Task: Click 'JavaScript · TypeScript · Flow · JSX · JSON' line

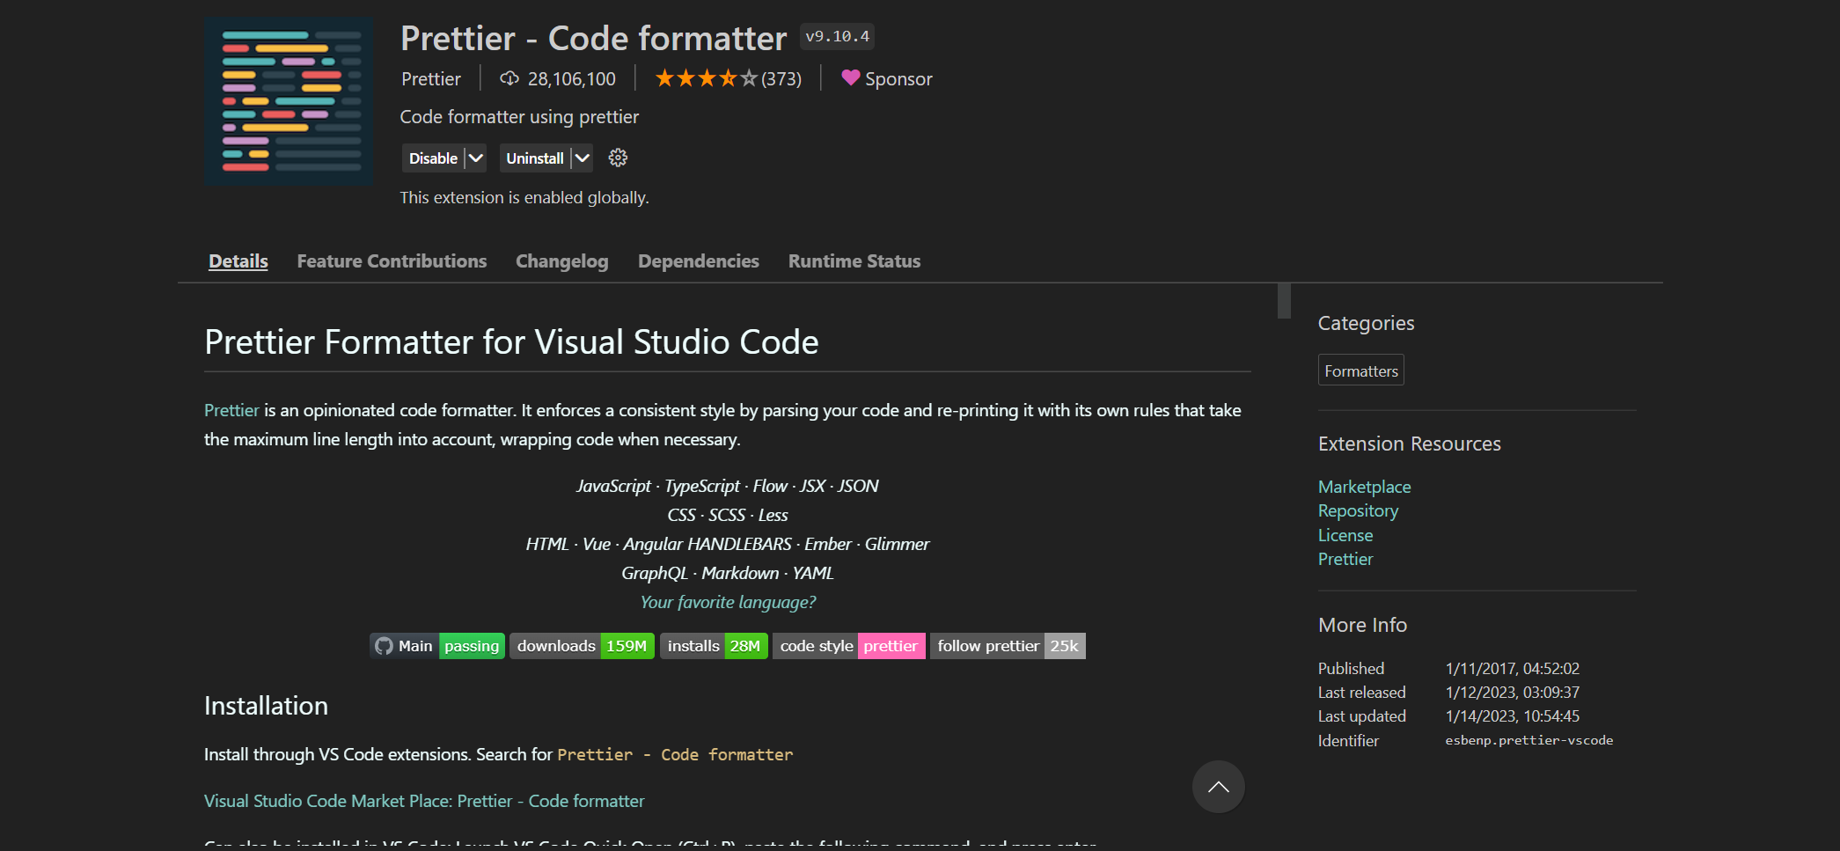Action: coord(728,486)
